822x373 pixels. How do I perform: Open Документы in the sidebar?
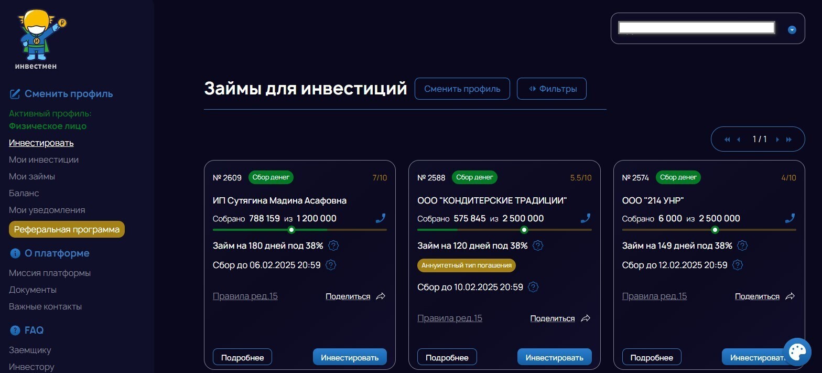[x=33, y=290]
